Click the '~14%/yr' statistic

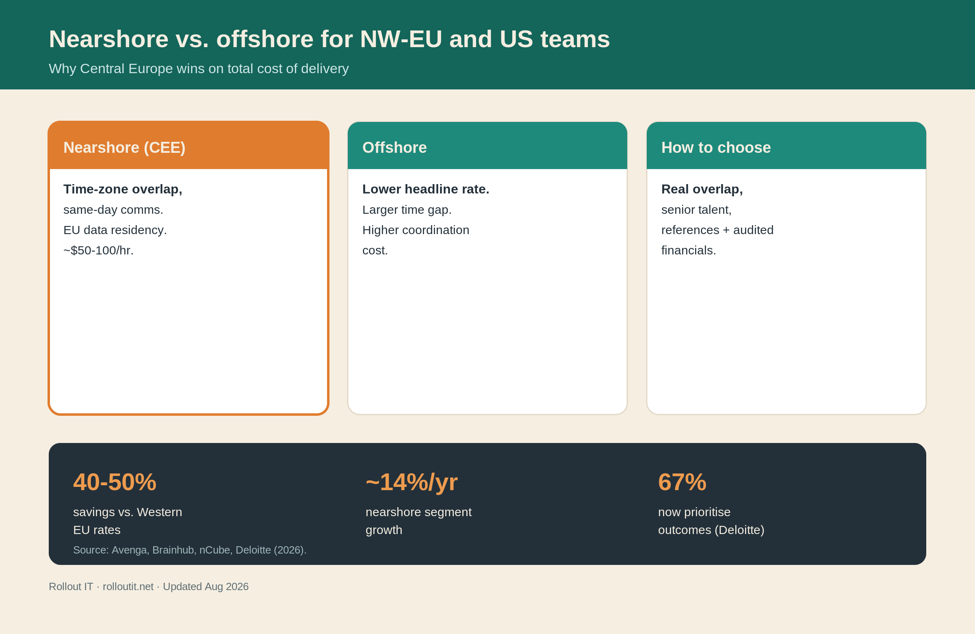pyautogui.click(x=411, y=482)
